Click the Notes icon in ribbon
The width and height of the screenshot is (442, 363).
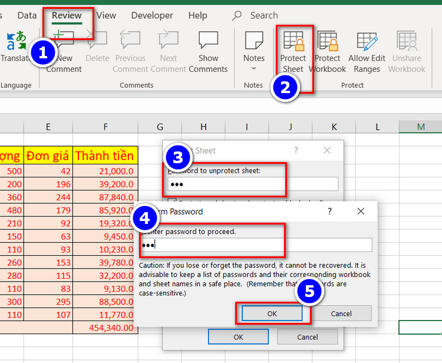(254, 41)
